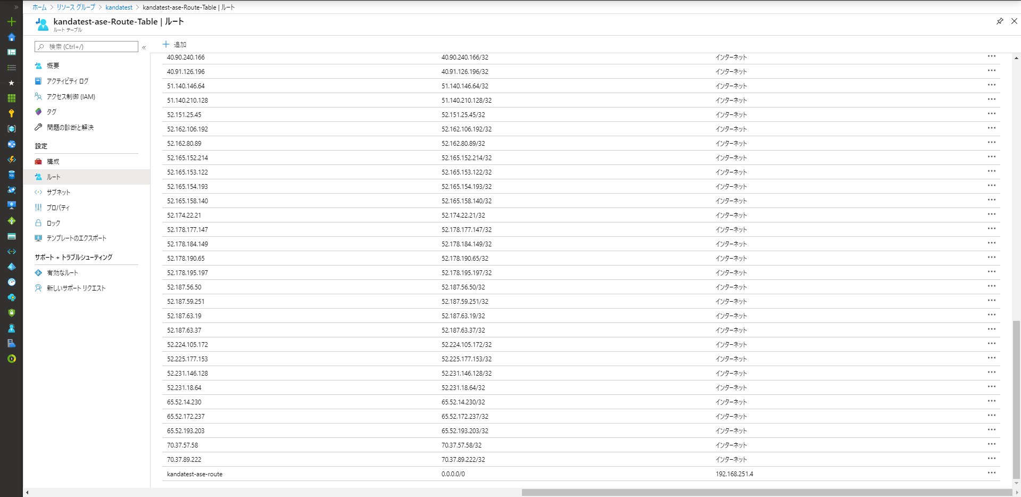Click the search box in resource menu
Viewport: 1021px width, 497px height.
click(x=86, y=47)
